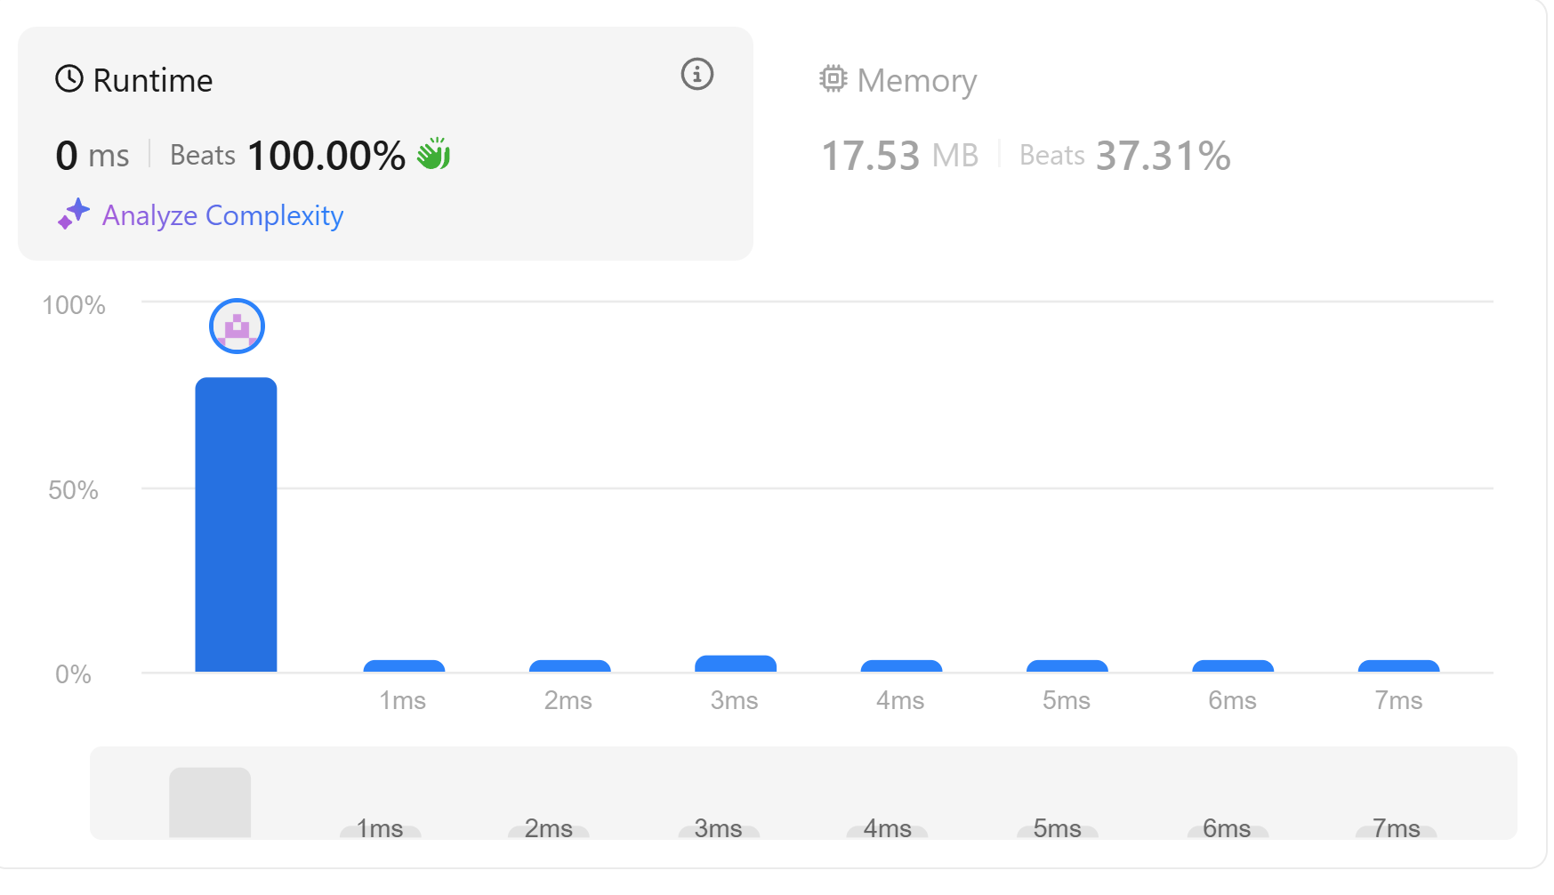
Task: Click the 7ms bar in the chart
Action: (1398, 665)
